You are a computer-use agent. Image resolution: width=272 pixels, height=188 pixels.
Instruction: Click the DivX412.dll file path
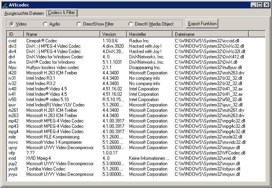pos(210,57)
